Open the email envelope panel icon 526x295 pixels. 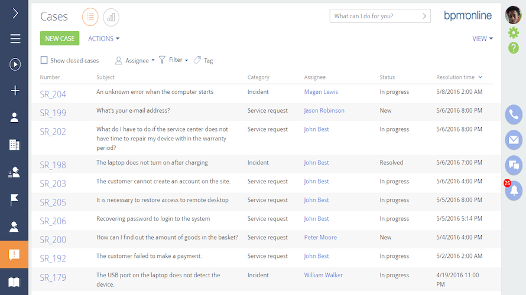pyautogui.click(x=514, y=140)
